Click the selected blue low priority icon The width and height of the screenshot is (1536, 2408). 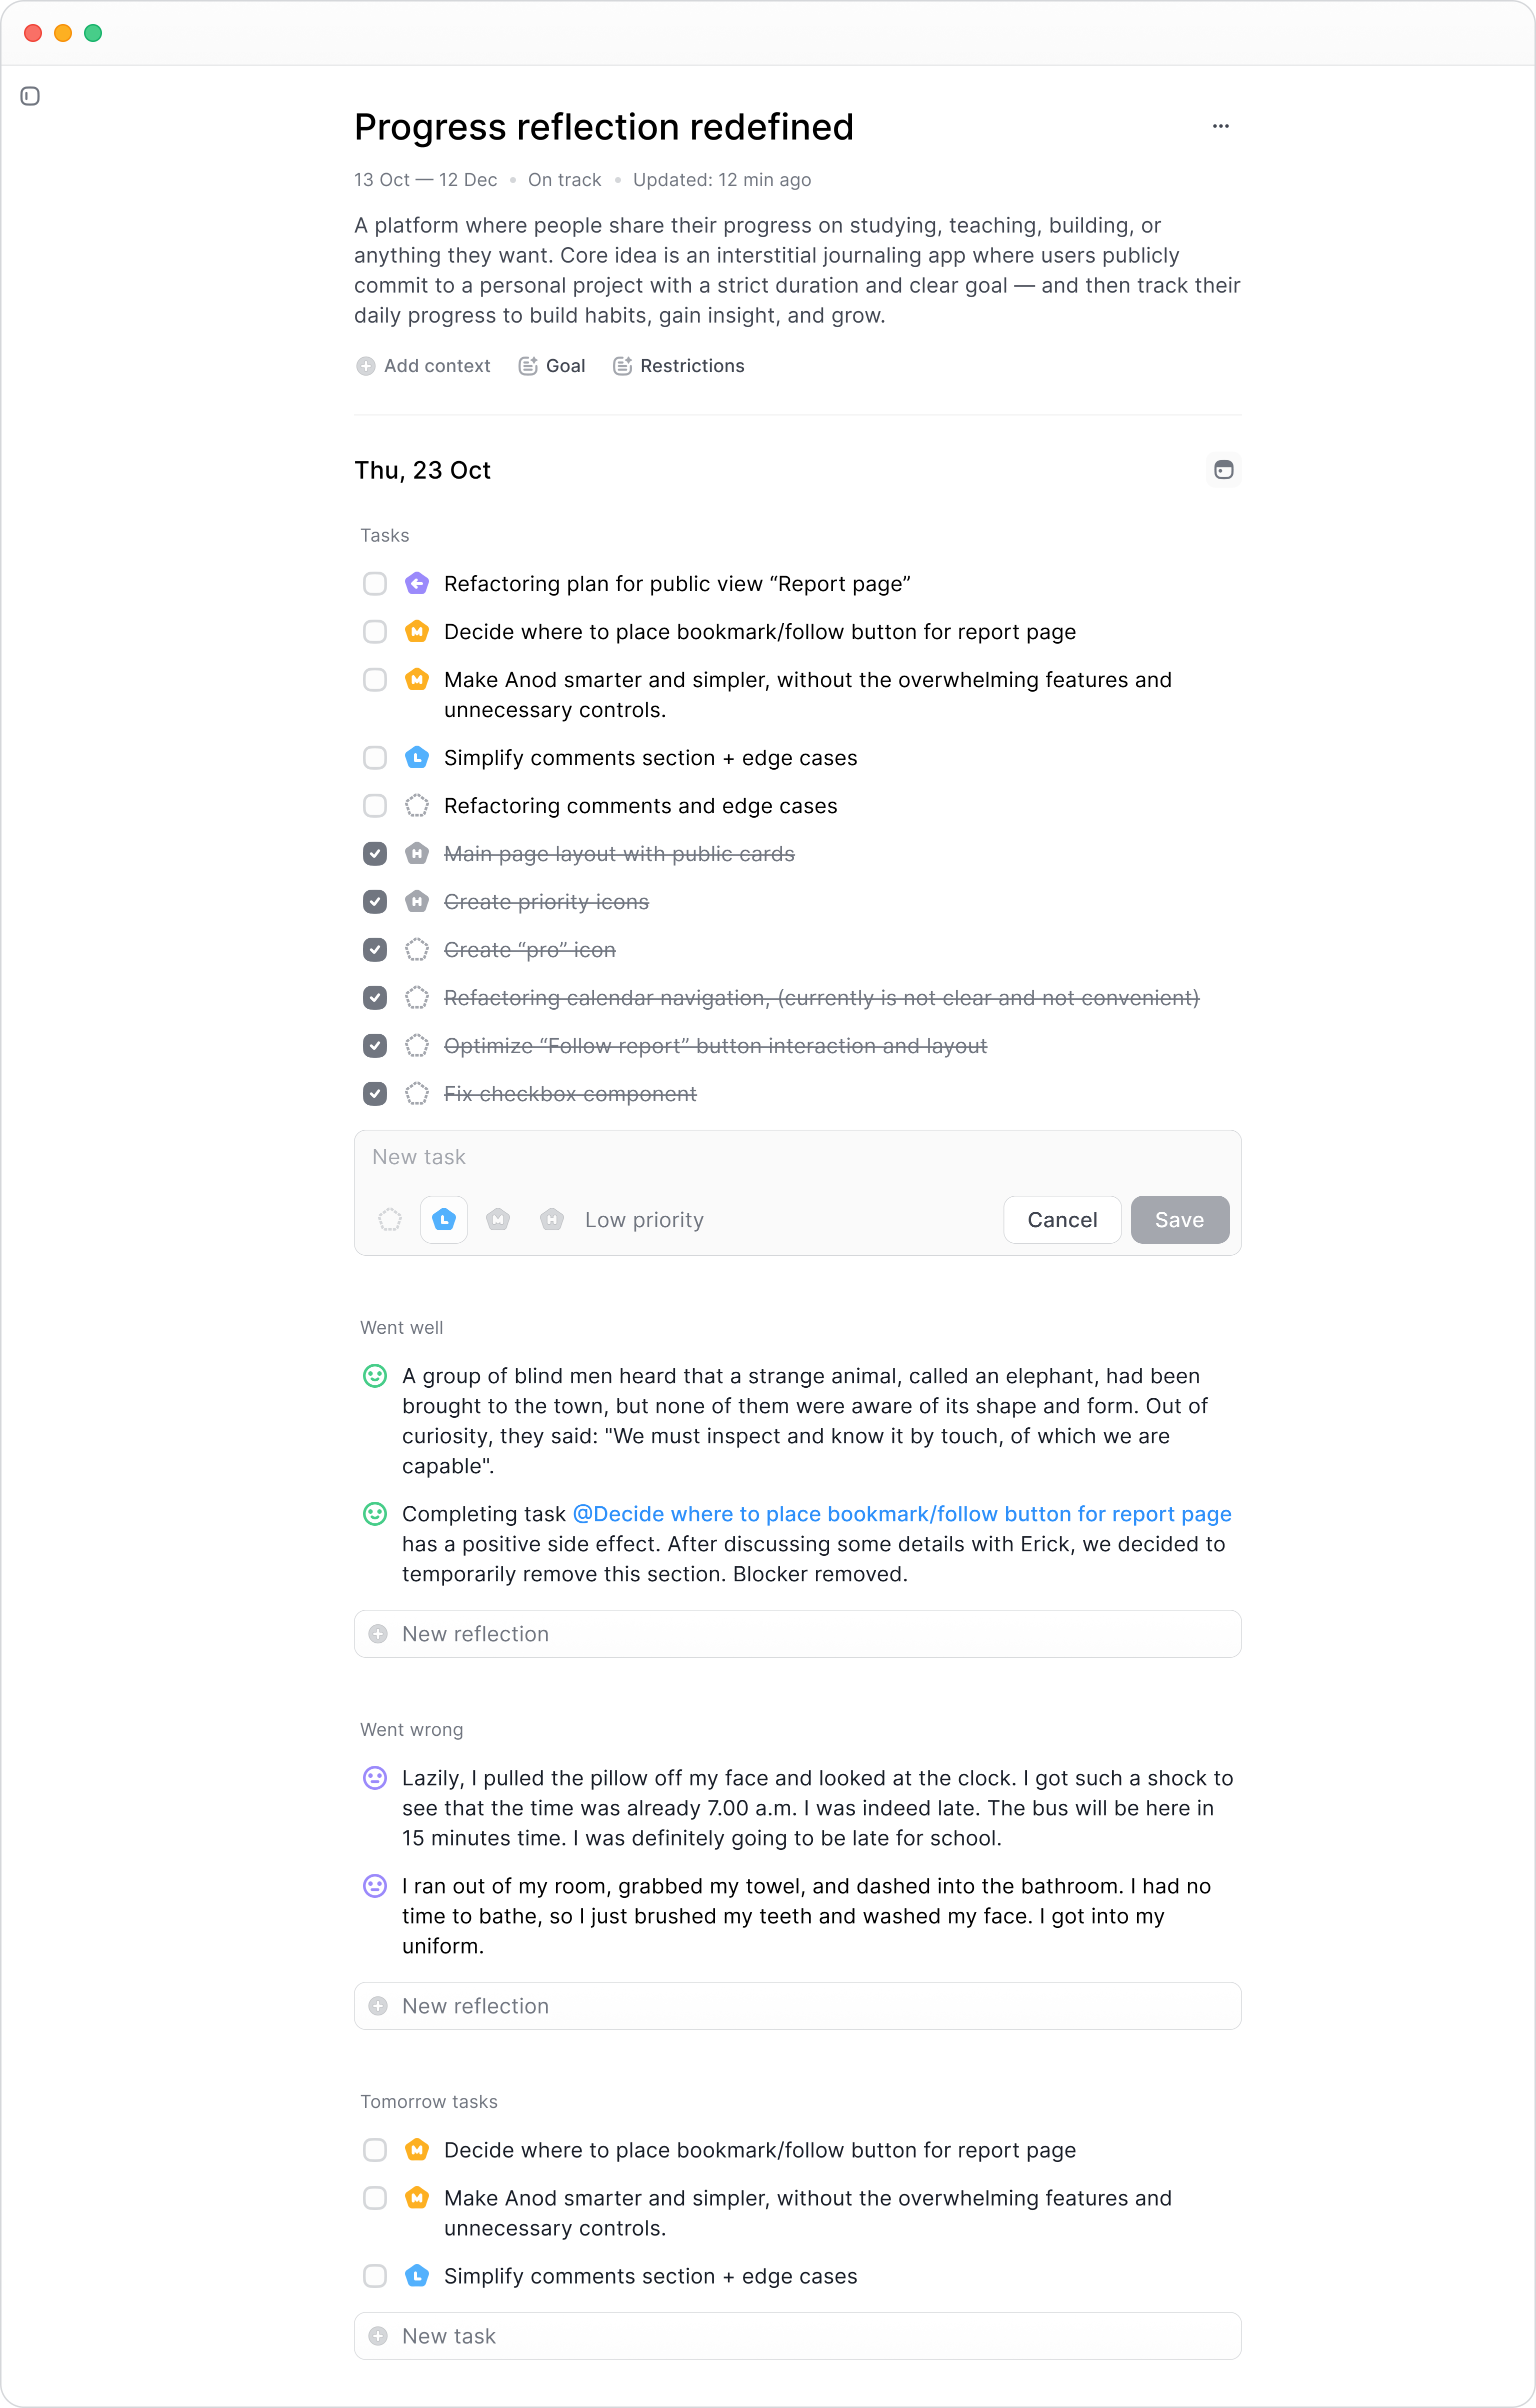444,1220
